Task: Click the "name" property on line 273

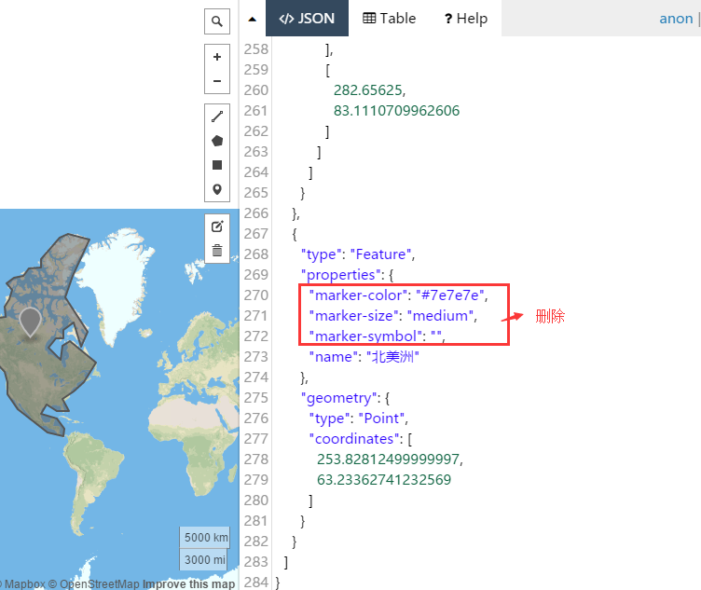Action: click(334, 357)
